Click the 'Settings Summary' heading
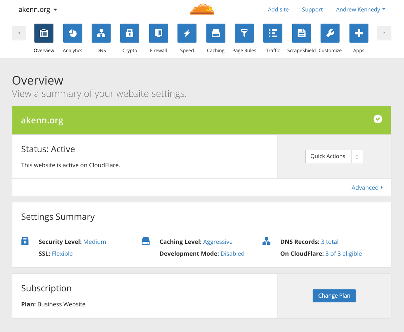The width and height of the screenshot is (404, 332). 58,217
